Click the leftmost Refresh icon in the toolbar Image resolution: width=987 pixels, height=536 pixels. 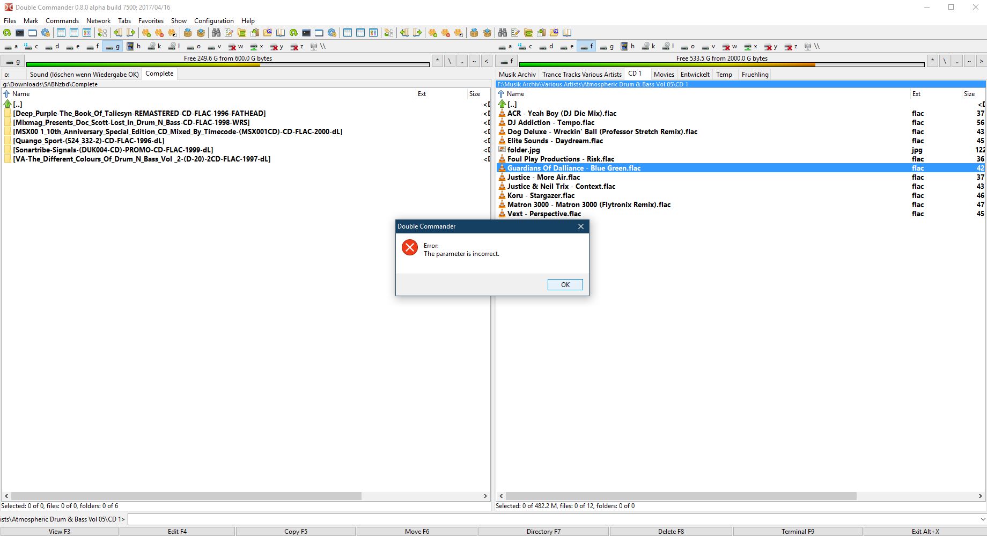pyautogui.click(x=7, y=33)
